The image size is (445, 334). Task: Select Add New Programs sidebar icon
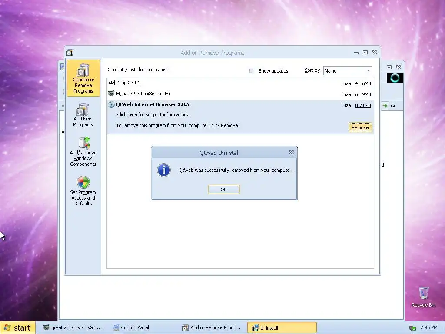83,115
